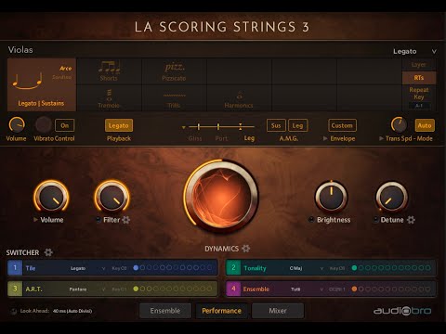Click the Look Ahead 40 ms value

[72, 311]
